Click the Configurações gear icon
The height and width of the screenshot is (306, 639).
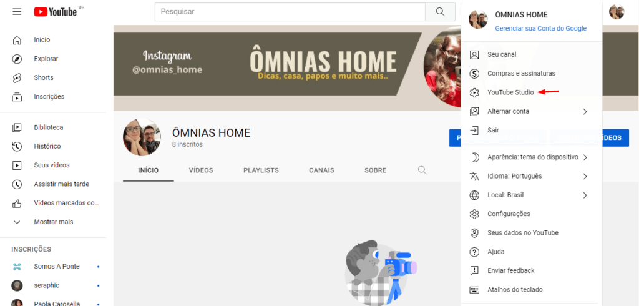point(474,214)
